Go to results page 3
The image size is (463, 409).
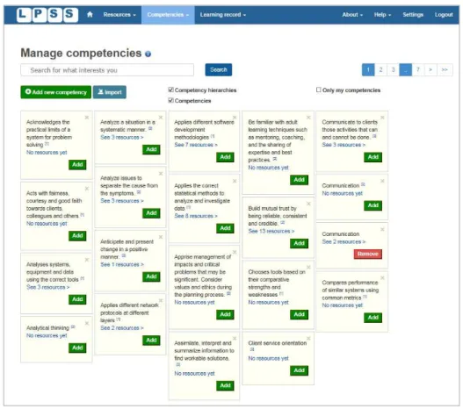click(x=393, y=70)
